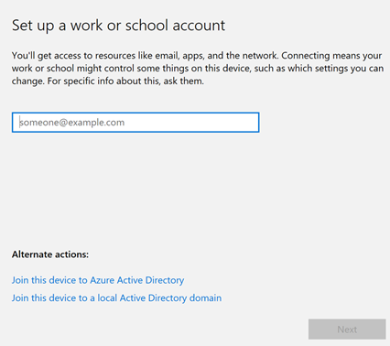
Task: Click the Next button
Action: (x=347, y=330)
